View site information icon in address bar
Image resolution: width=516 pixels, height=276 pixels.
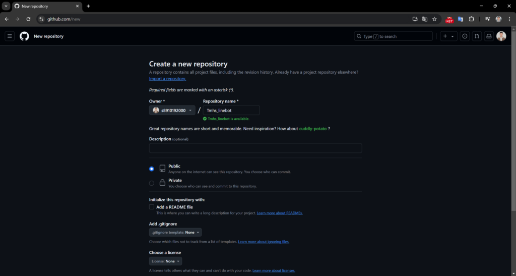point(41,19)
